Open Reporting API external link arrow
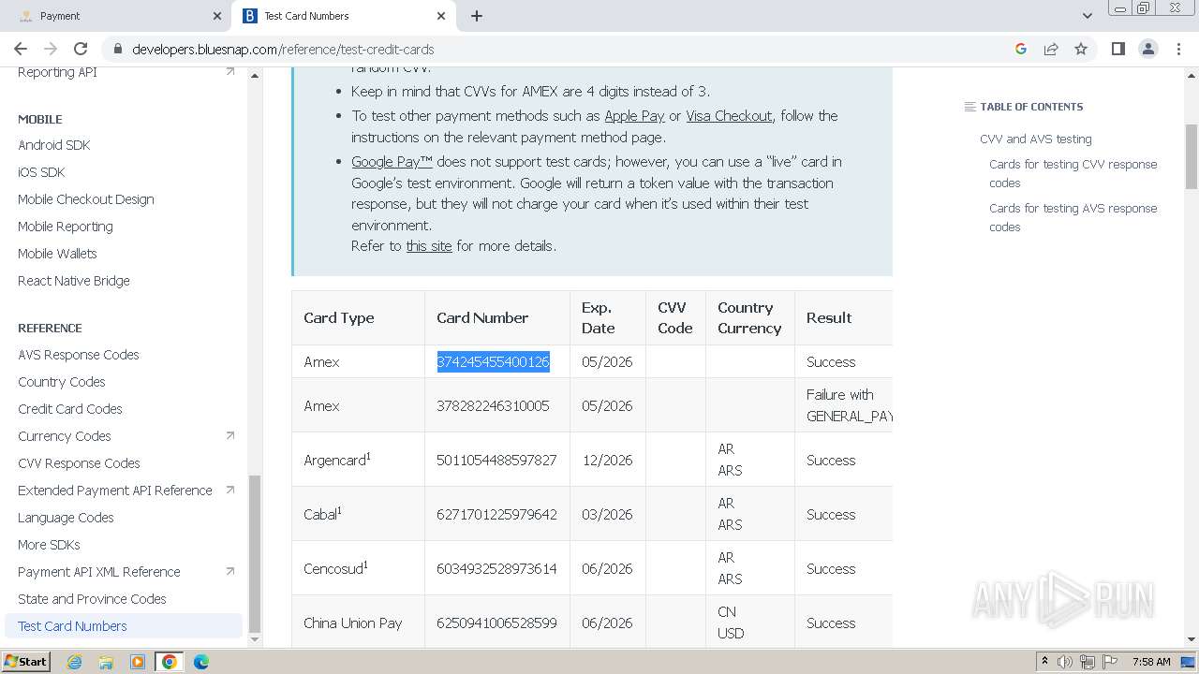 pyautogui.click(x=230, y=71)
